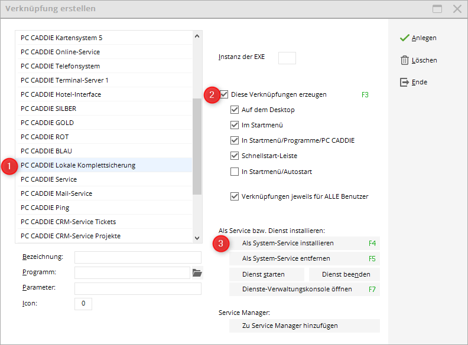Enable In Startmenü/Autostart checkbox

click(x=235, y=172)
